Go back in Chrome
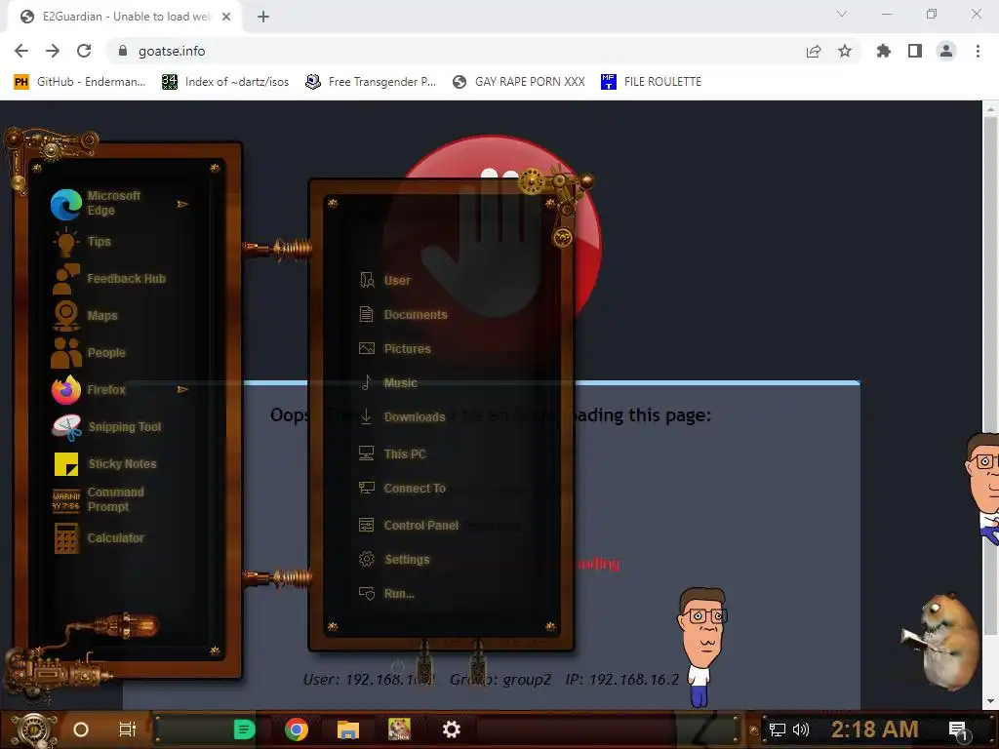Screen dimensions: 999x749 tap(21, 51)
